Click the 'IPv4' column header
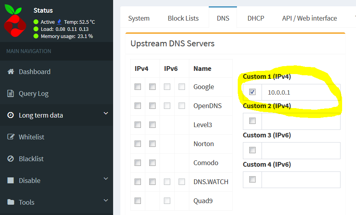 141,68
